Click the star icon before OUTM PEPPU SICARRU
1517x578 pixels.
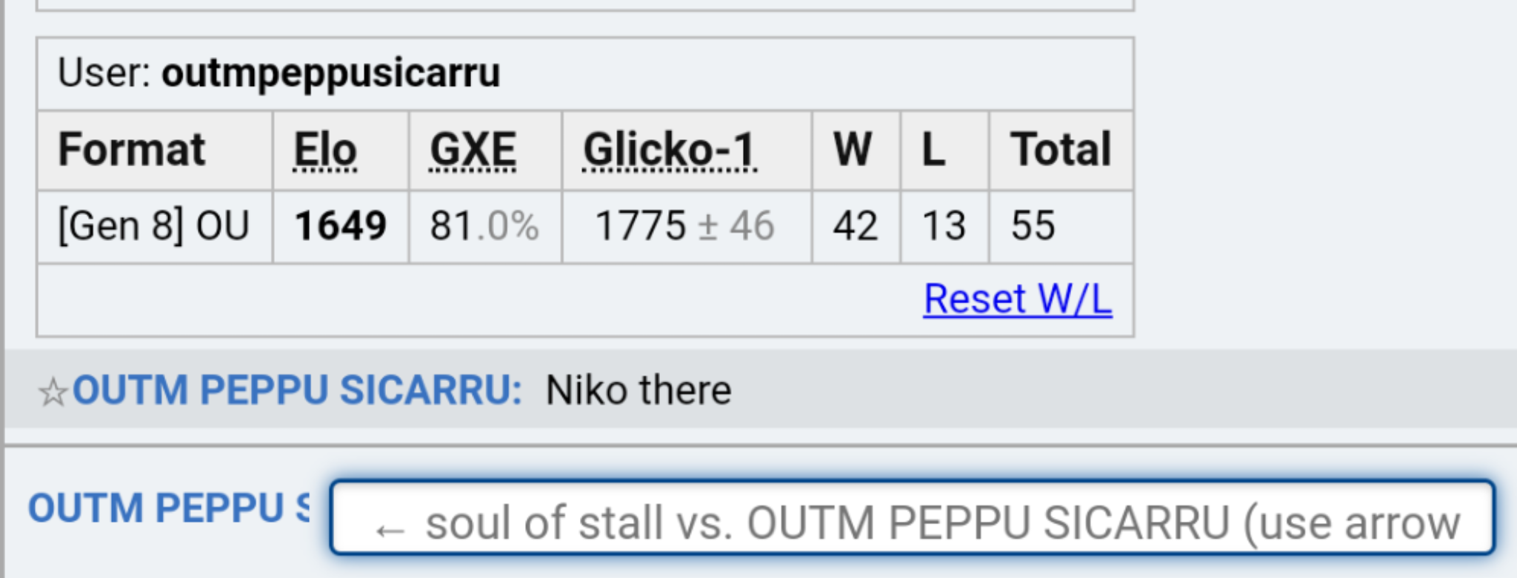(x=53, y=391)
